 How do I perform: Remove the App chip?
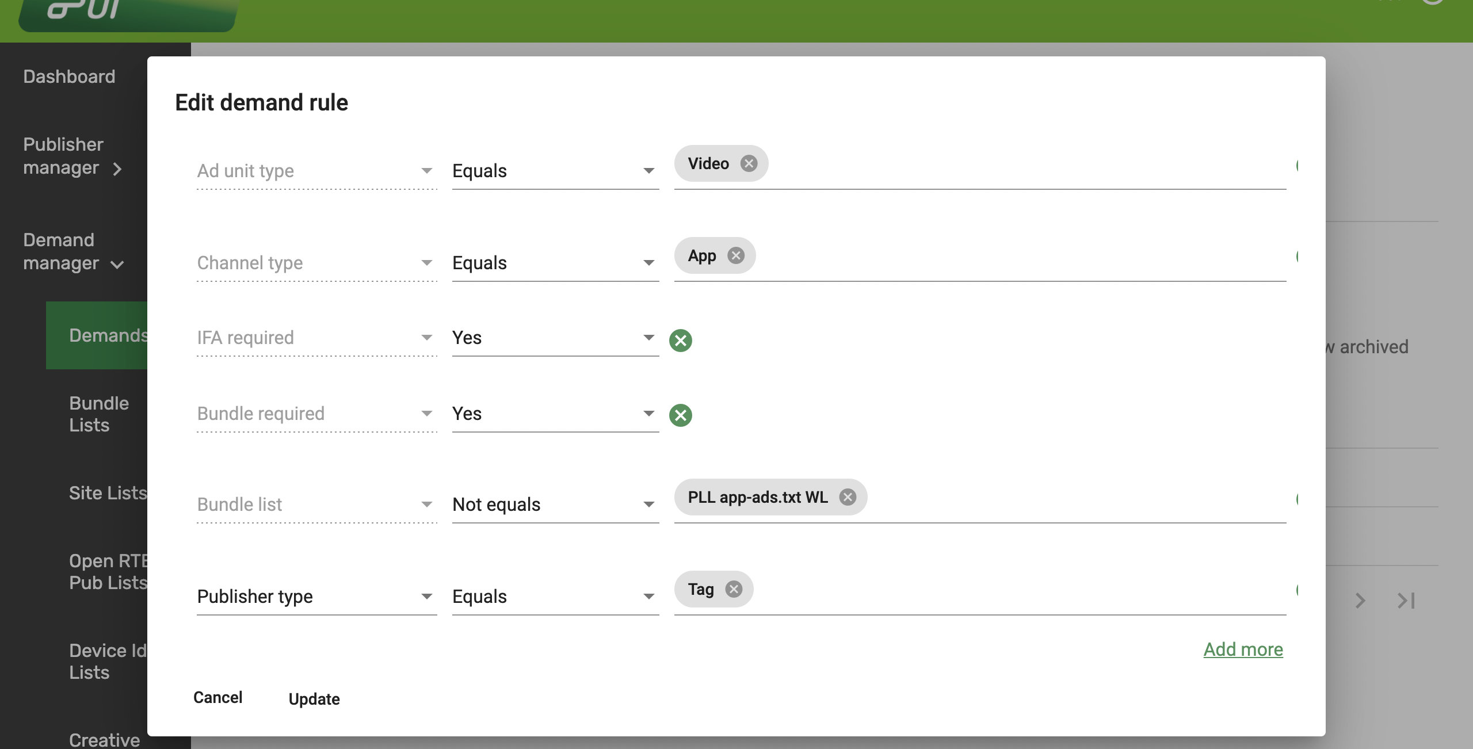pyautogui.click(x=736, y=256)
